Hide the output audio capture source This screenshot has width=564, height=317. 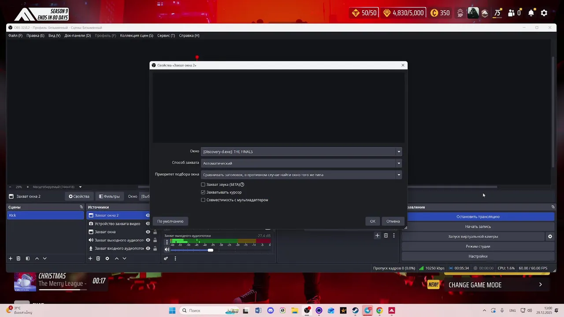coord(148,240)
